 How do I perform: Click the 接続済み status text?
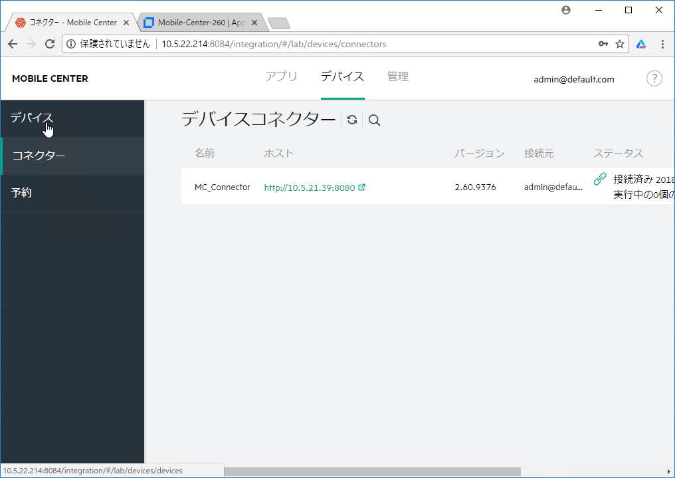(x=633, y=179)
